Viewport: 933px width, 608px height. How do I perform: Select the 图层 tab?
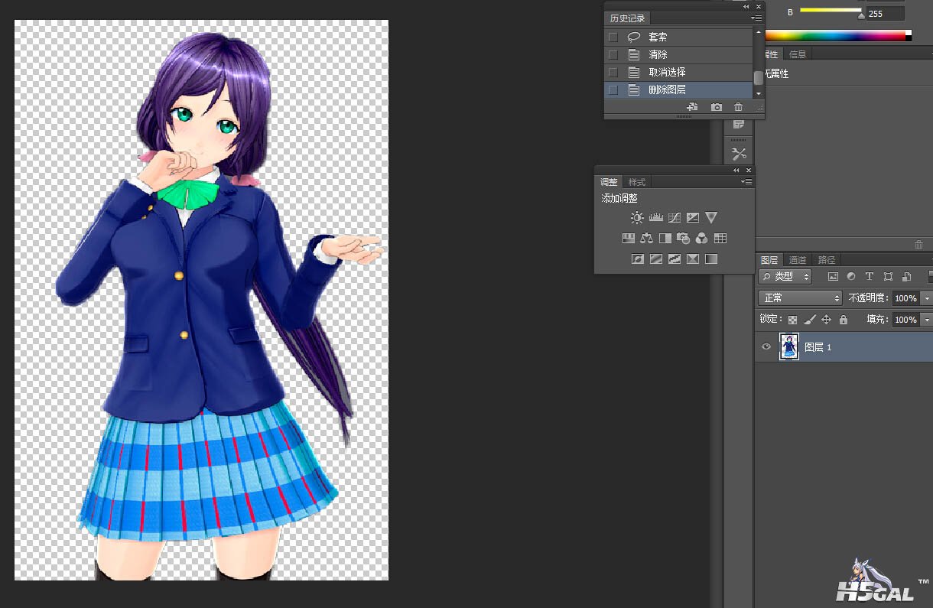point(769,260)
